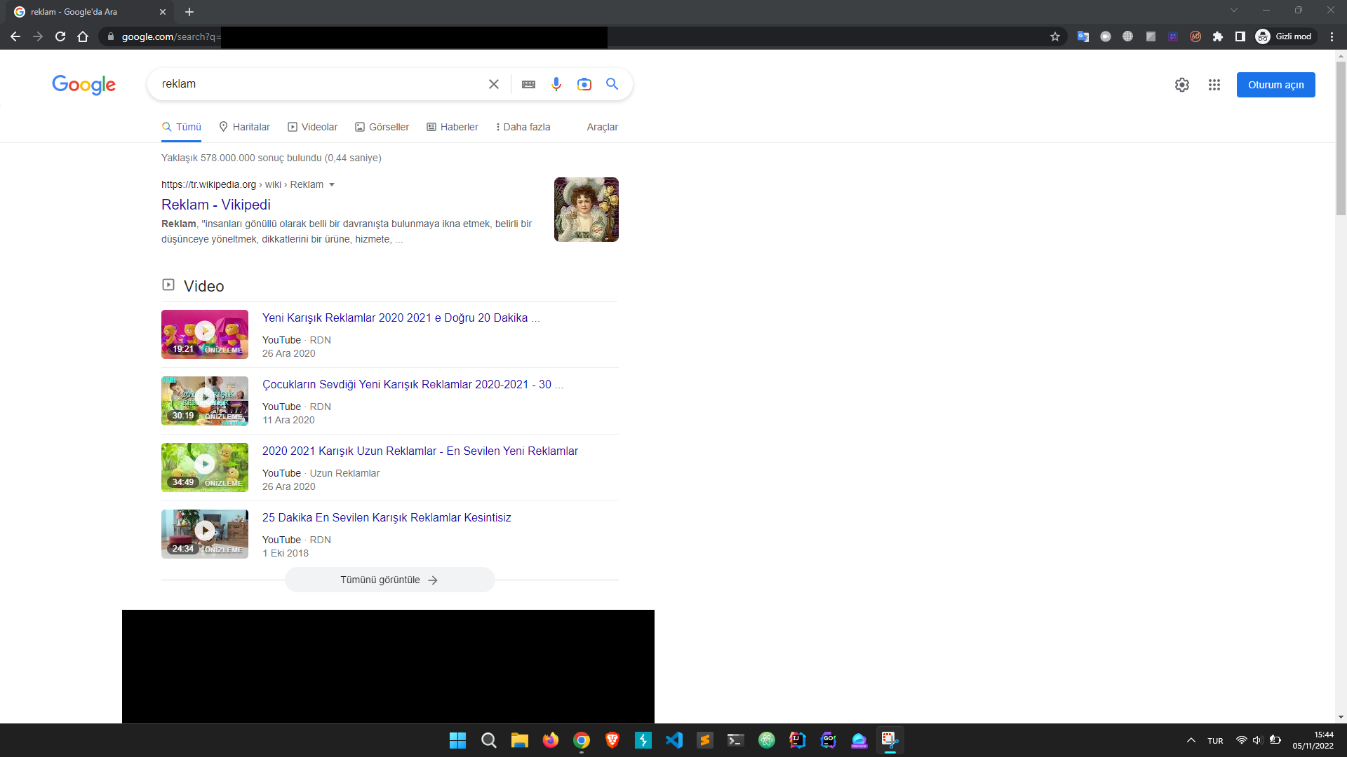Open the screen recorder extension icon
The height and width of the screenshot is (757, 1347).
[1106, 36]
